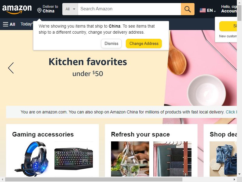Open the hamburger All menu
The height and width of the screenshot is (182, 242).
[9, 24]
